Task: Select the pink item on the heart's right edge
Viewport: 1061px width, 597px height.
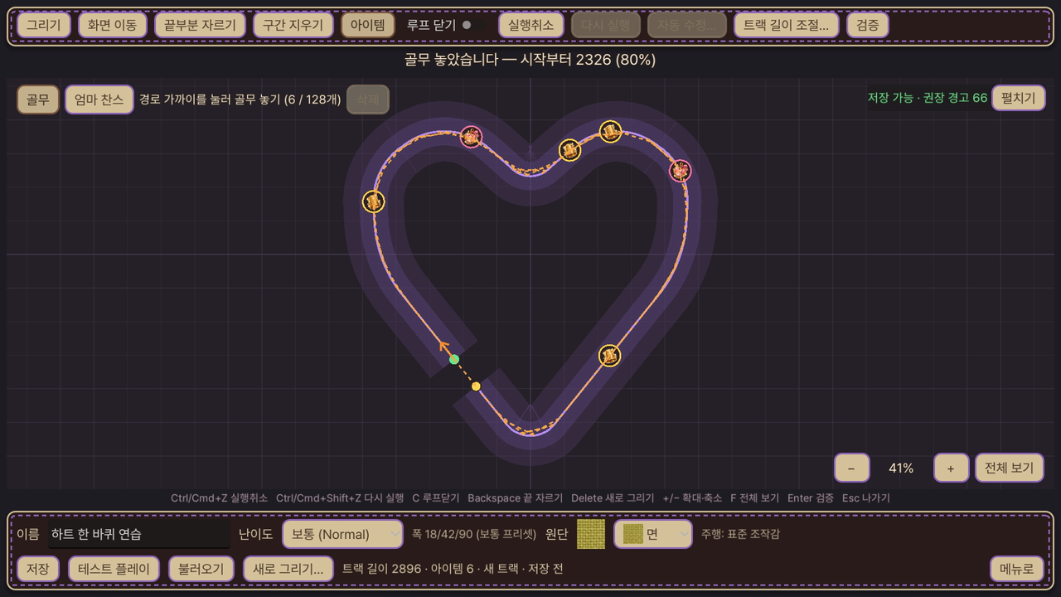Action: (x=680, y=171)
